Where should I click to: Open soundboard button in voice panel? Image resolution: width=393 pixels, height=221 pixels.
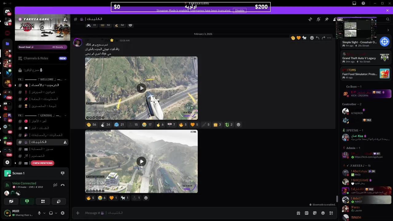(x=59, y=201)
